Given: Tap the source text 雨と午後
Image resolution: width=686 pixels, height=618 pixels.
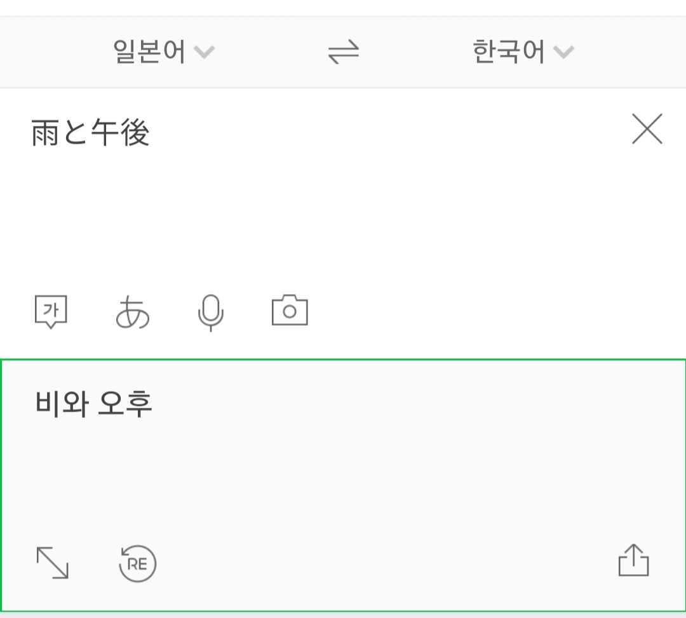Looking at the screenshot, I should [90, 133].
